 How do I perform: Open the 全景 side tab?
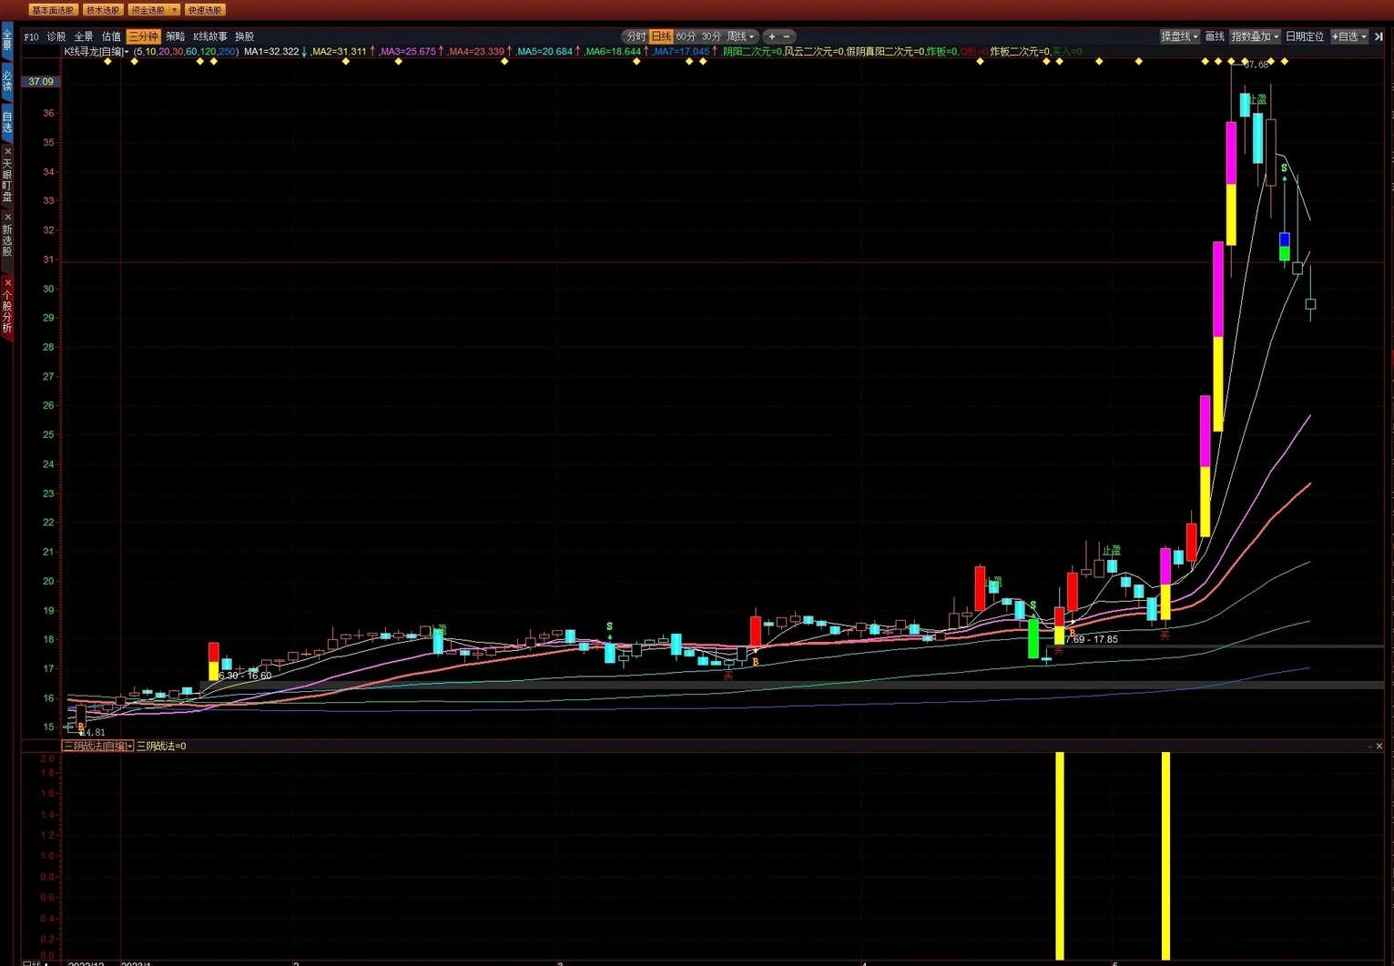(7, 41)
